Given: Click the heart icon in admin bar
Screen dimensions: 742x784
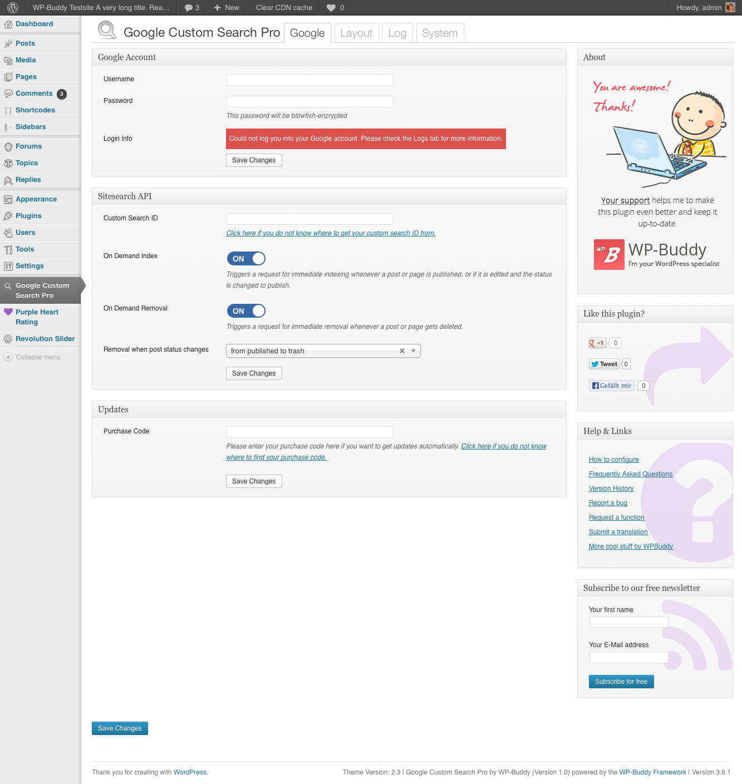Looking at the screenshot, I should (x=331, y=8).
